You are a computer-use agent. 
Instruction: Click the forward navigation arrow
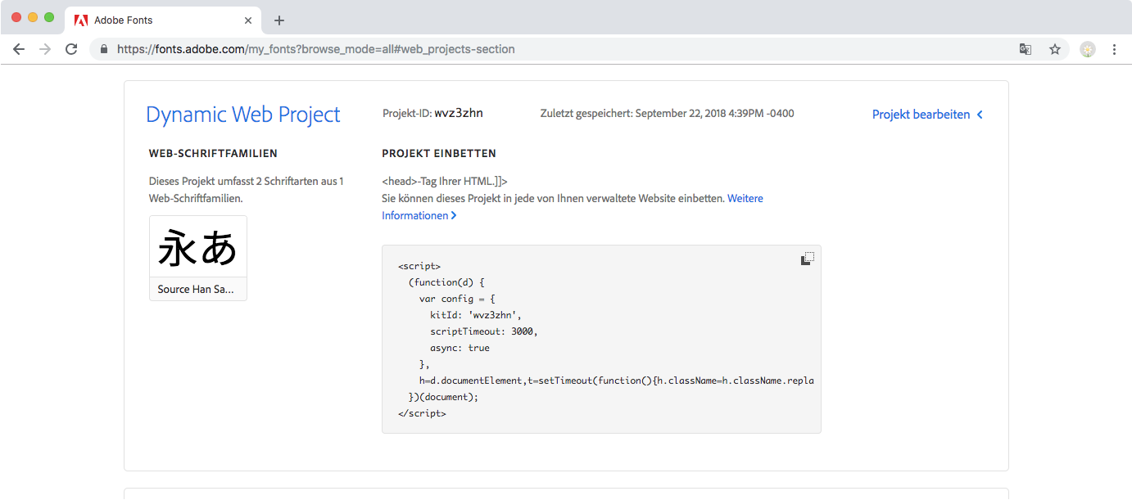point(45,49)
